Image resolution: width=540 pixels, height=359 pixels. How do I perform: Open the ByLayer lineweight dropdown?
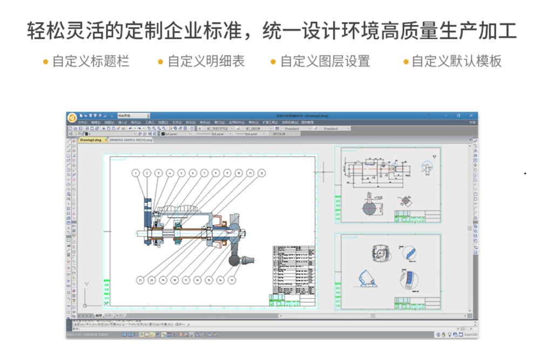pyautogui.click(x=251, y=134)
